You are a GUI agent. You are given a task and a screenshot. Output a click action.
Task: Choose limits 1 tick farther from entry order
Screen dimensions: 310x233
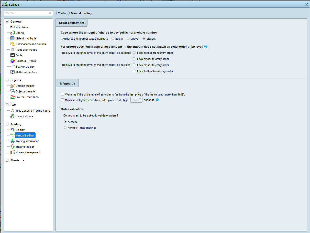tap(134, 71)
